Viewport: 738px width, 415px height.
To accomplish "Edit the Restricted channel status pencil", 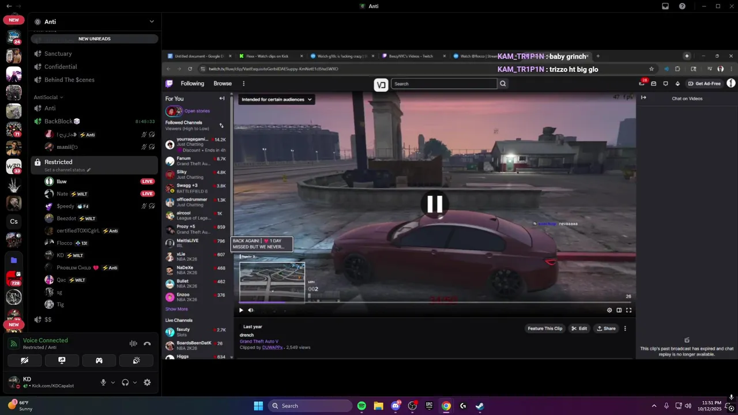I will coord(89,170).
